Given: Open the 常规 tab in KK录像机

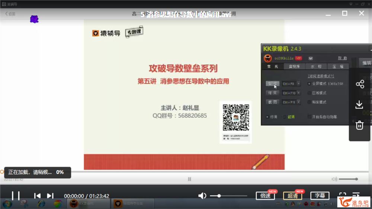Looking at the screenshot, I should pyautogui.click(x=272, y=67).
